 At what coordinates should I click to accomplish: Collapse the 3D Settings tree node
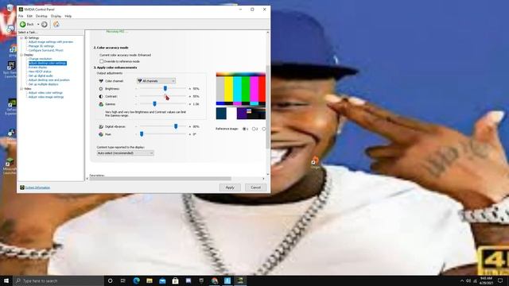(21, 38)
